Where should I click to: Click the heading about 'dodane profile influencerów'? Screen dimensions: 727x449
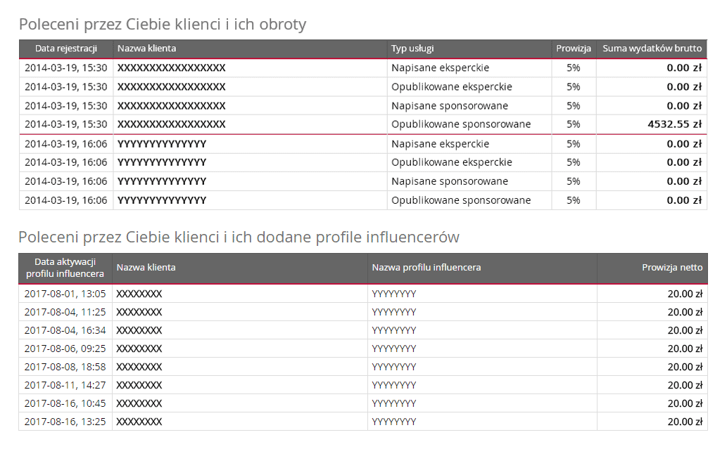[x=239, y=237]
